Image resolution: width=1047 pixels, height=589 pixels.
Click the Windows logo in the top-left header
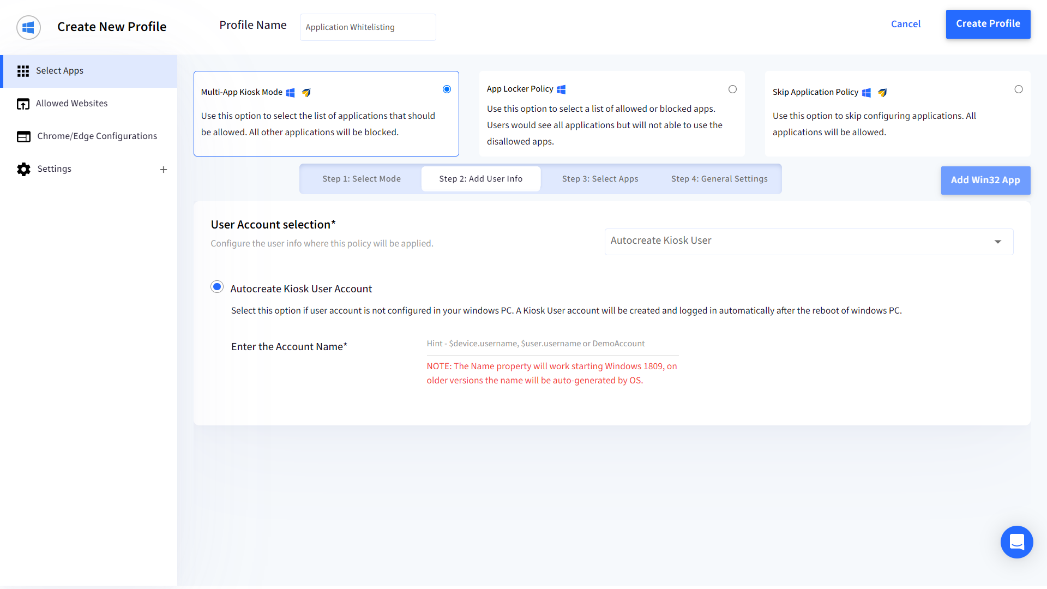coord(28,27)
